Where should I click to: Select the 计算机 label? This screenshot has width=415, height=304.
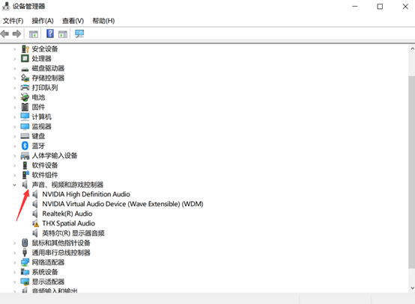41,117
